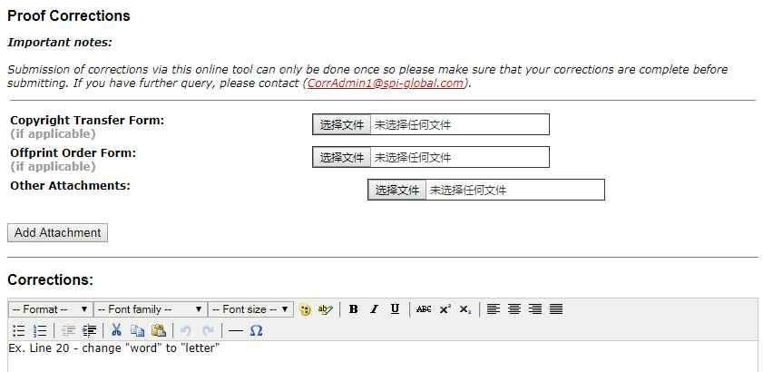Screen dimensions: 763x372
Task: Choose file for Offprint Order Form
Action: point(342,157)
